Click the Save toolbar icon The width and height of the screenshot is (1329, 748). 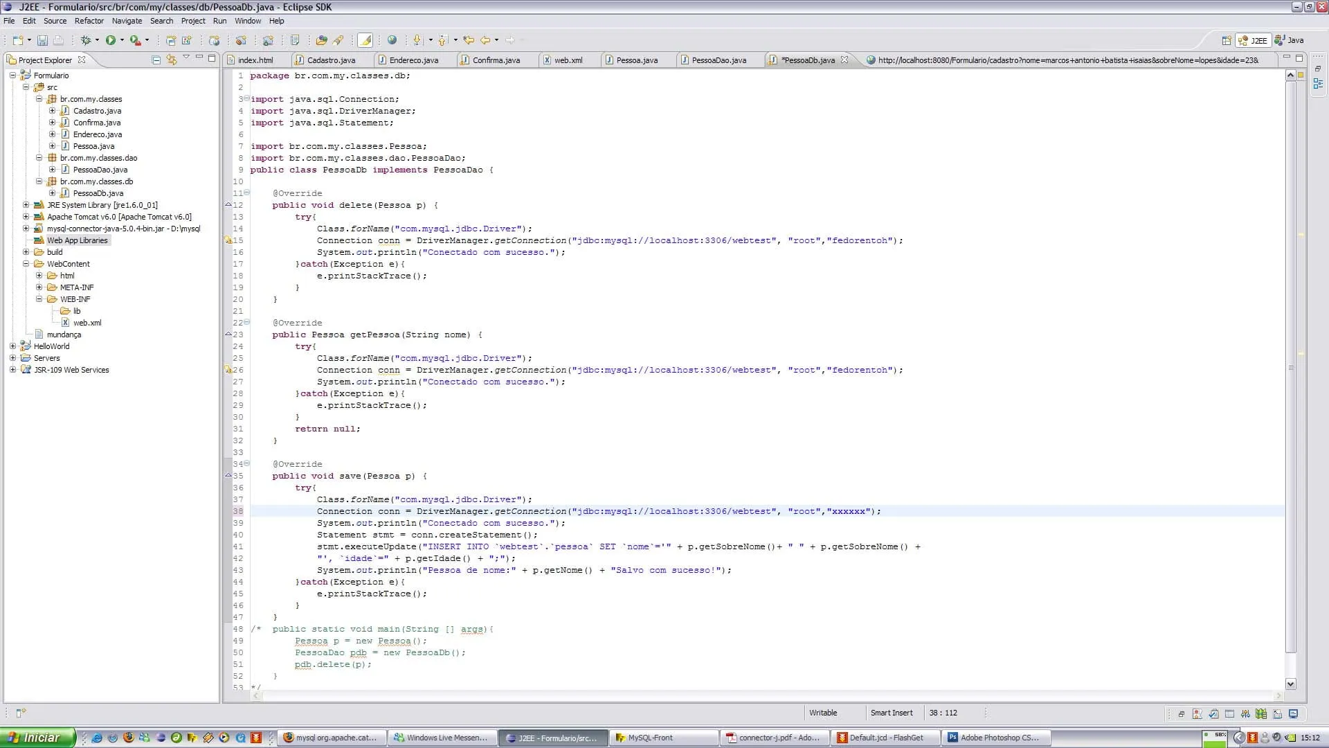coord(42,40)
